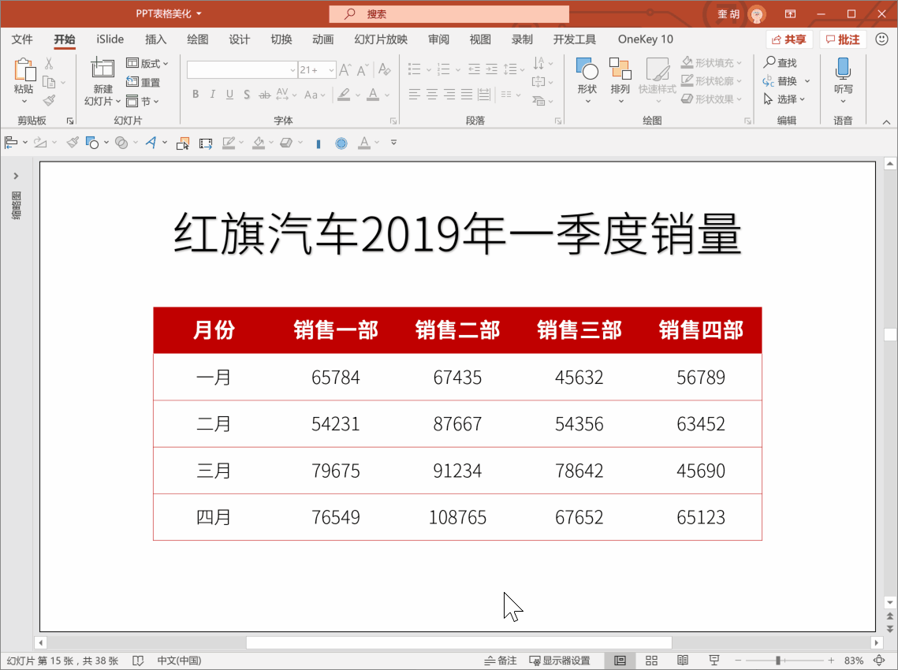
Task: Switch to the Design (设计) tab
Action: pos(240,39)
